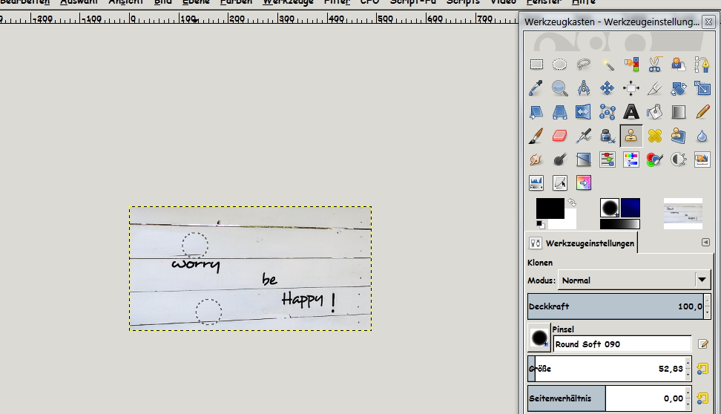Select the Rectangle Select tool
721x414 pixels.
click(x=536, y=65)
